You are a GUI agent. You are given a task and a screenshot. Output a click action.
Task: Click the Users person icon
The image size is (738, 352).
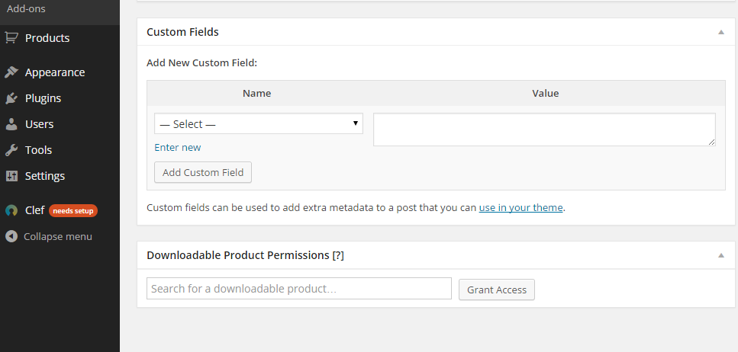[11, 124]
